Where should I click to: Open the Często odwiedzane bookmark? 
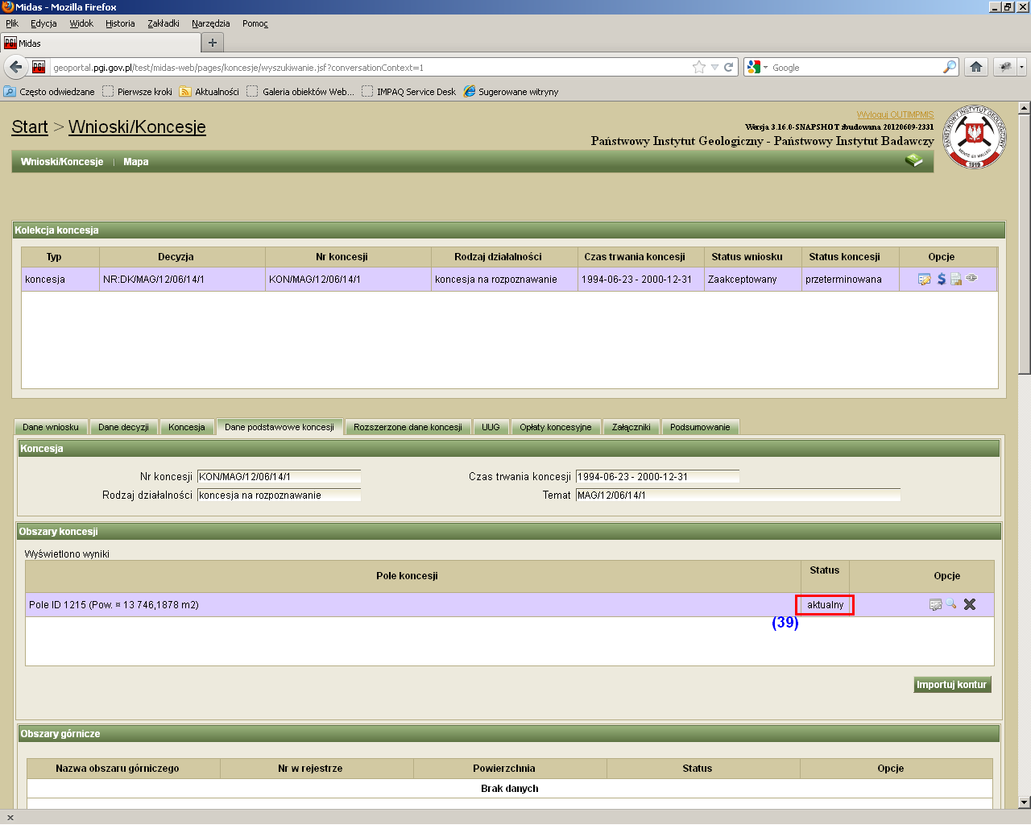tap(49, 92)
